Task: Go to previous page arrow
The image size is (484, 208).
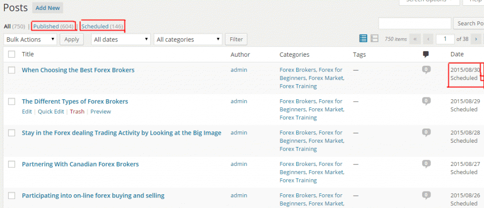Action: [428, 39]
